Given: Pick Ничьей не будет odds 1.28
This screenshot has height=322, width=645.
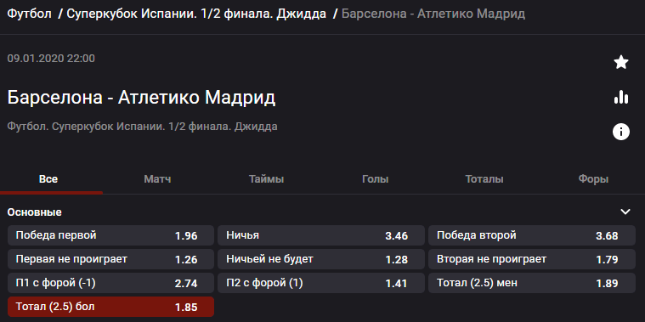Looking at the screenshot, I should (321, 259).
